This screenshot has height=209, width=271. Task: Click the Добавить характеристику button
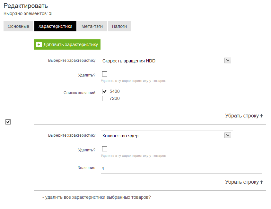click(x=67, y=44)
